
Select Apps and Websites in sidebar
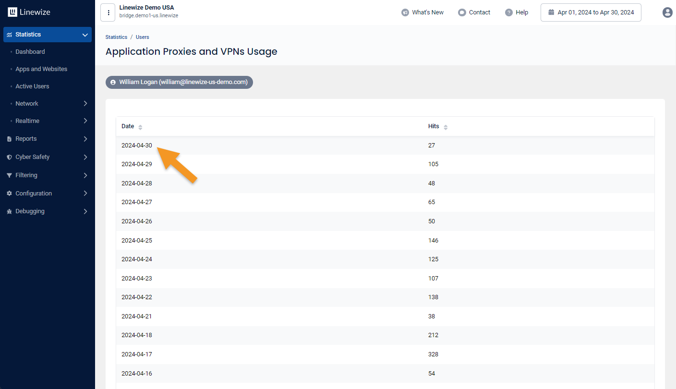pyautogui.click(x=41, y=69)
